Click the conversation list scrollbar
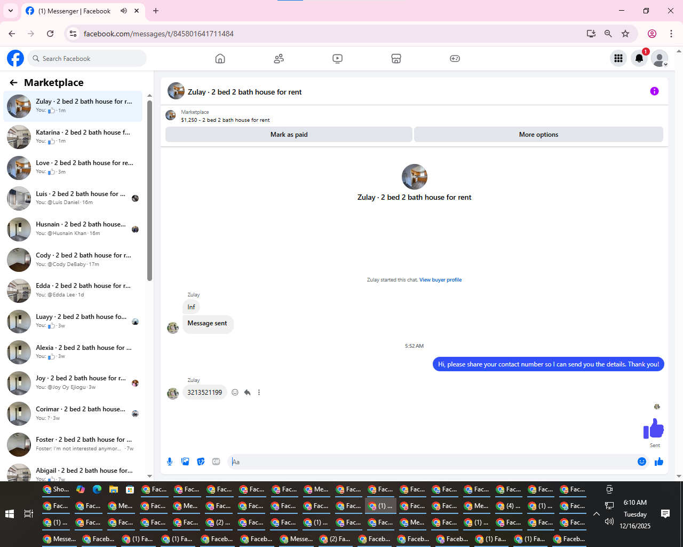This screenshot has width=683, height=547. (149, 190)
